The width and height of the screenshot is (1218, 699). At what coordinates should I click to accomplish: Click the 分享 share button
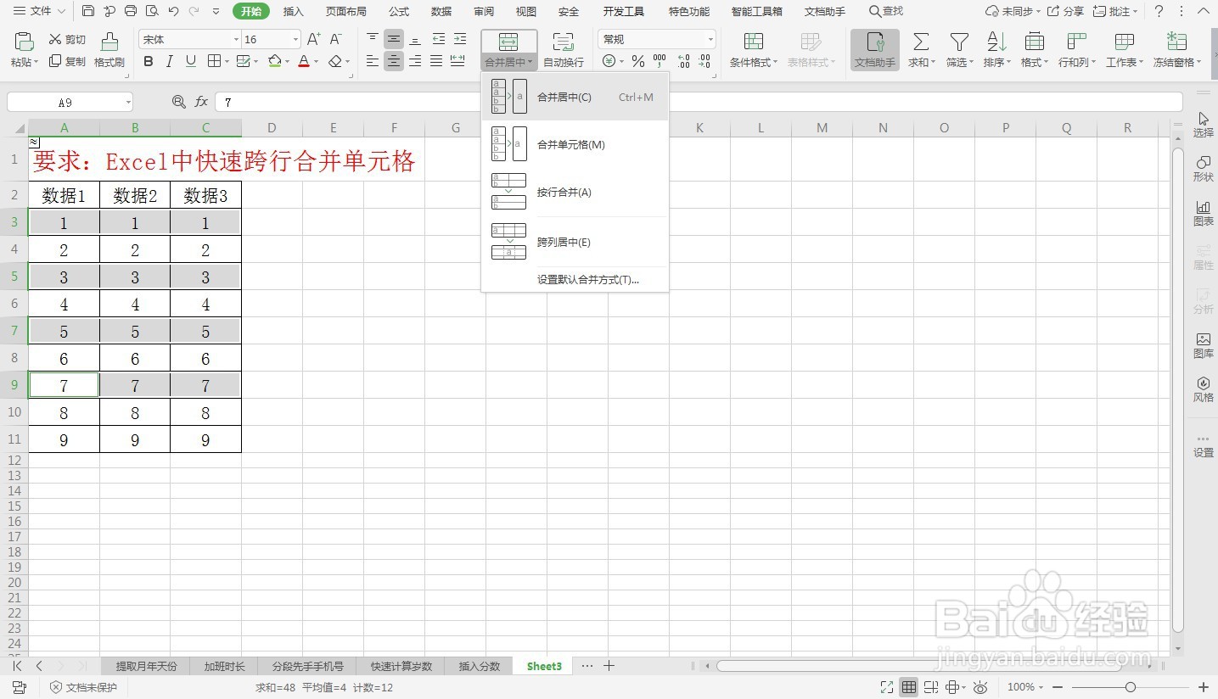pos(1066,12)
